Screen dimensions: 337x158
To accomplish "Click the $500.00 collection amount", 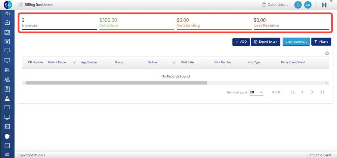I will [x=108, y=20].
